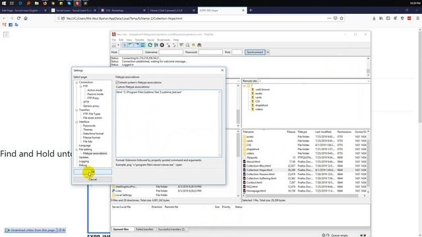The image size is (422, 237).
Task: Toggle processing of the transfer queue icon
Action: tap(156, 45)
